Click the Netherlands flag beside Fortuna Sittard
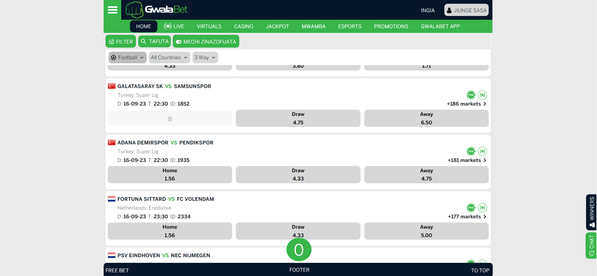Viewport: 597px width, 276px height. point(111,199)
